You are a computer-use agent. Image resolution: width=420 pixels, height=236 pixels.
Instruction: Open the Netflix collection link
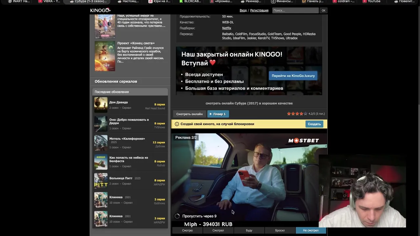click(226, 28)
